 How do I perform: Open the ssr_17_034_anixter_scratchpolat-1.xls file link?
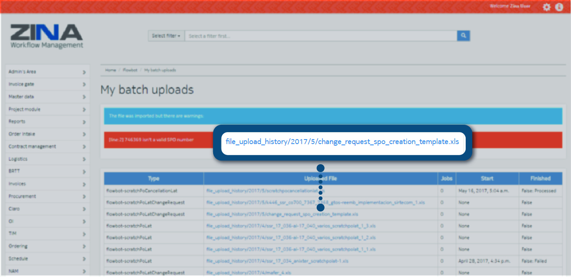(277, 261)
